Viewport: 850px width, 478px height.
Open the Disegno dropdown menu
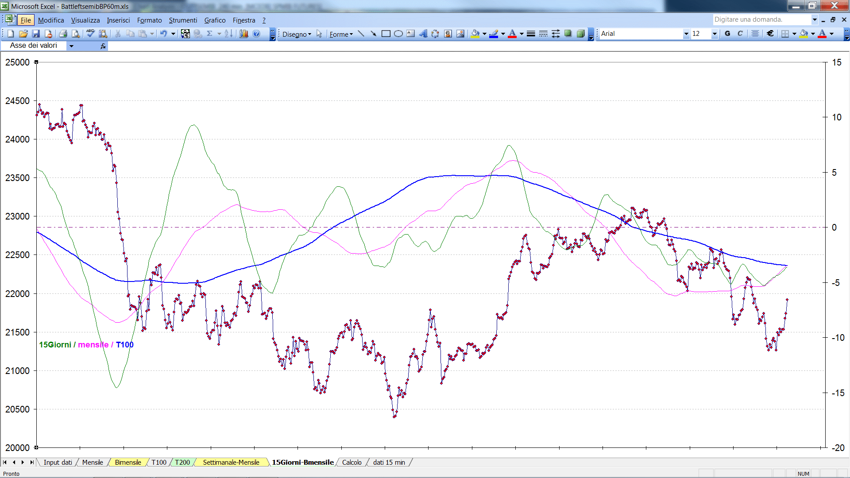click(x=297, y=34)
